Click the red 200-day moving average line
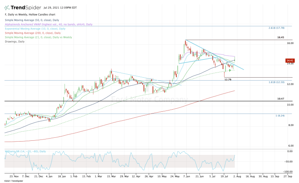 171,107
